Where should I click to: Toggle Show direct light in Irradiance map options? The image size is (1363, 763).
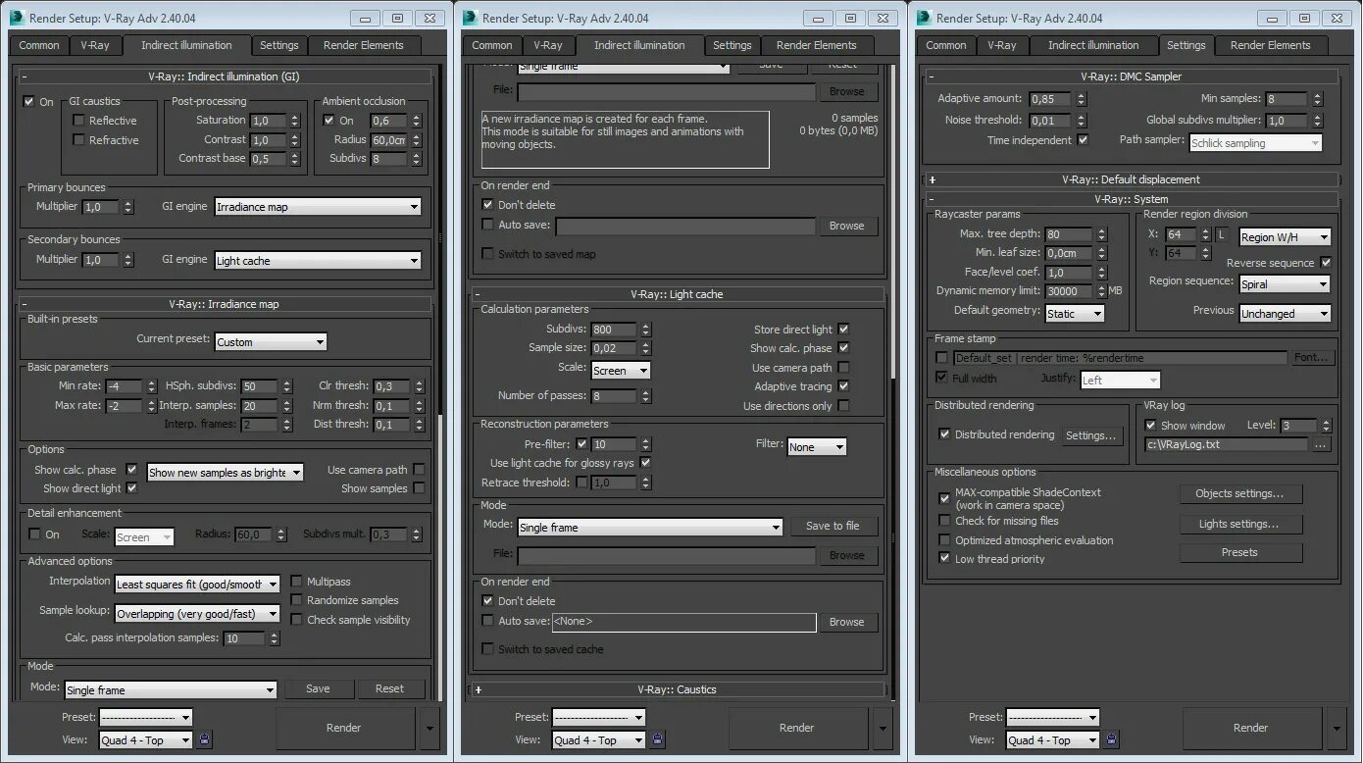click(x=131, y=488)
